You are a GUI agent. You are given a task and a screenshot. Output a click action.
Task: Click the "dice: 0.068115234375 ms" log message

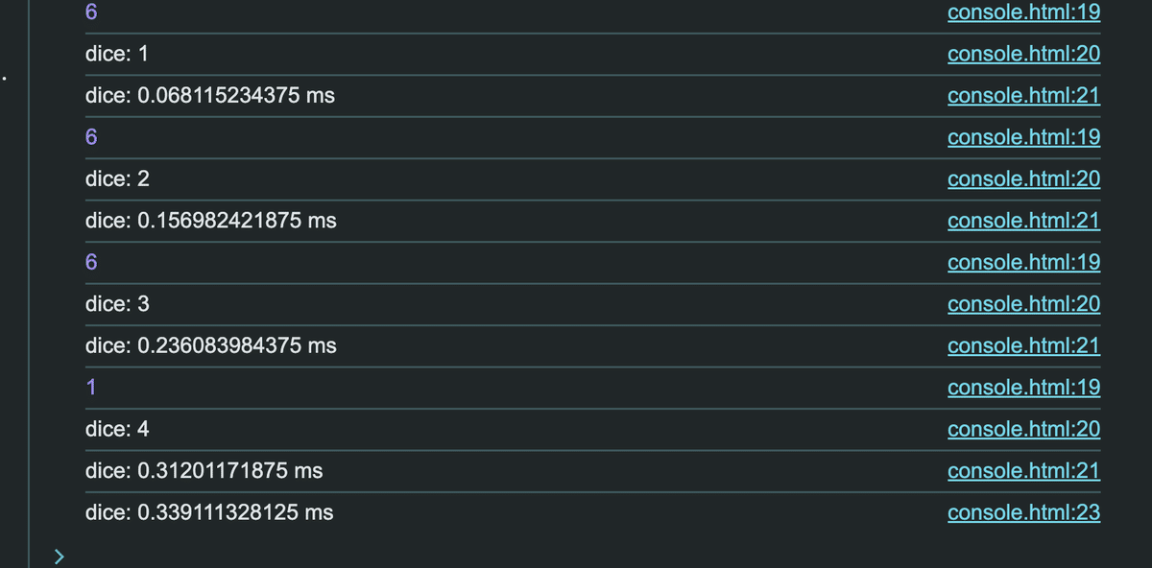click(210, 96)
